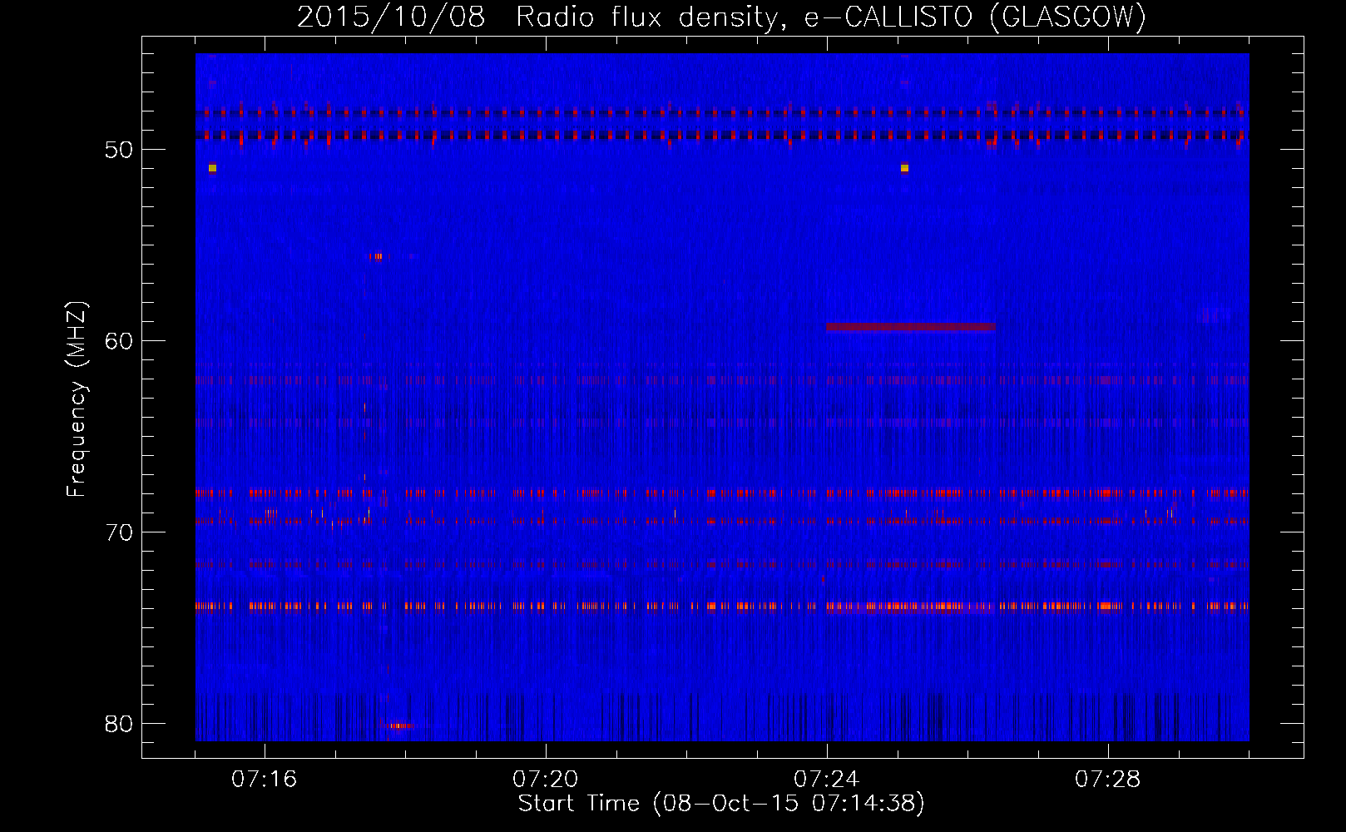Click the yellow spot near 51 MHz at 07:25
This screenshot has height=832, width=1346.
pos(904,168)
